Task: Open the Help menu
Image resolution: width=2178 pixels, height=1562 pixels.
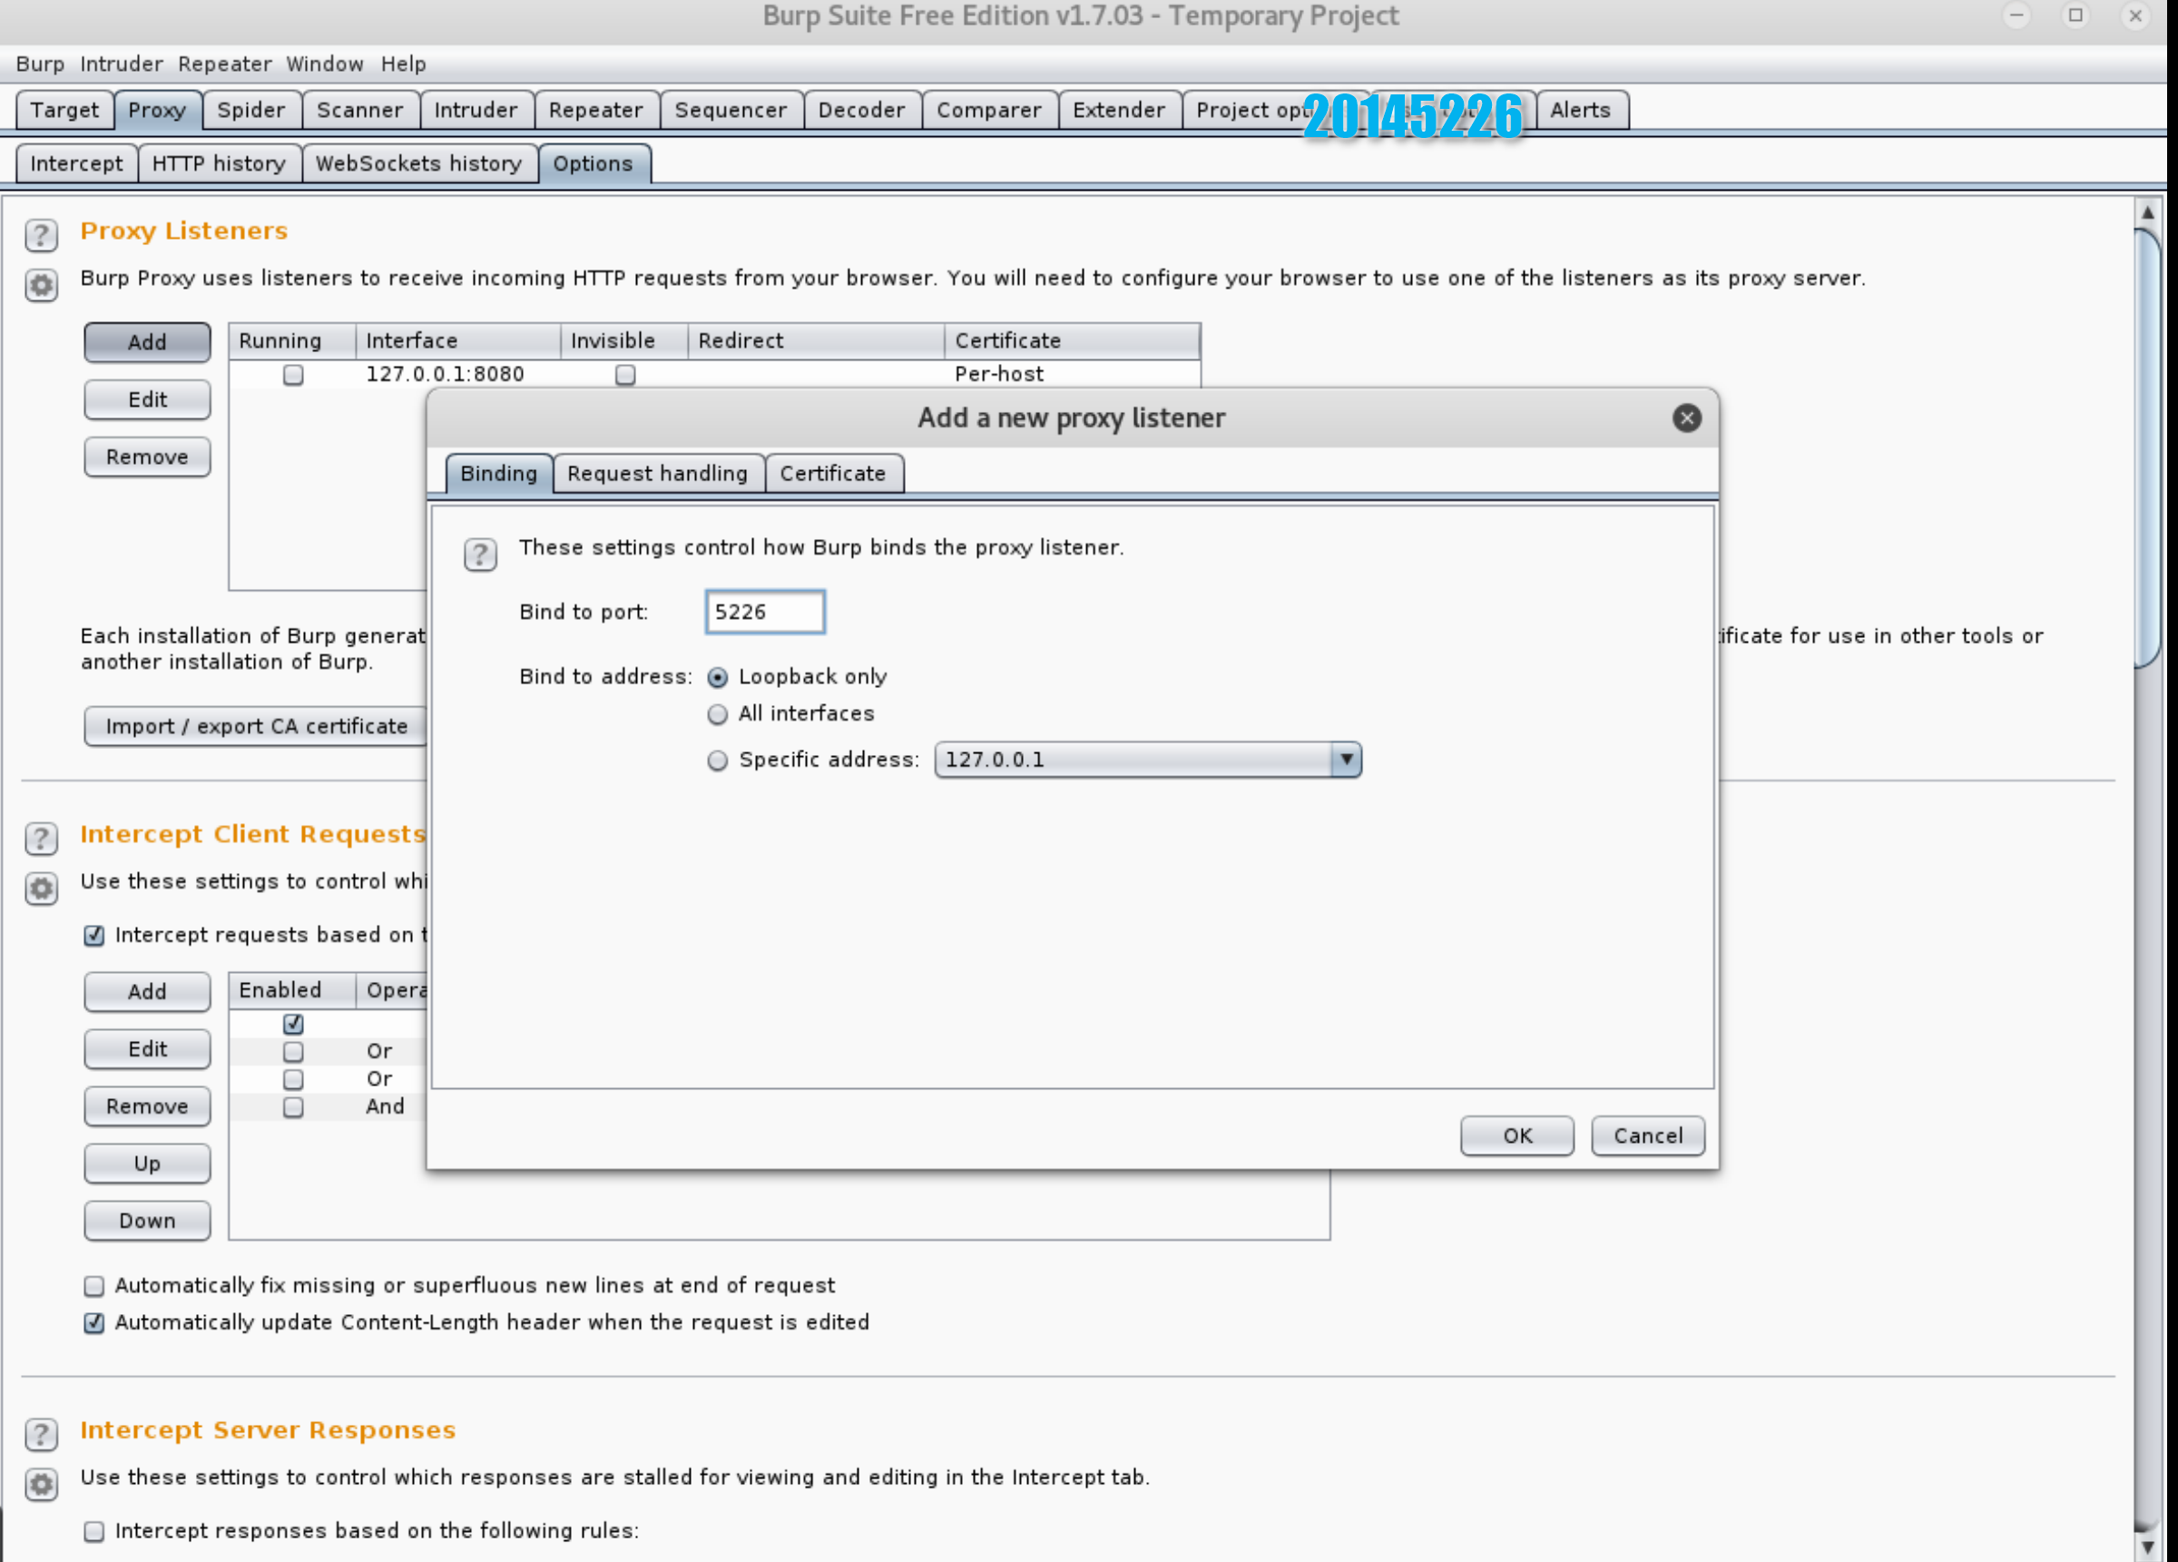Action: click(403, 64)
